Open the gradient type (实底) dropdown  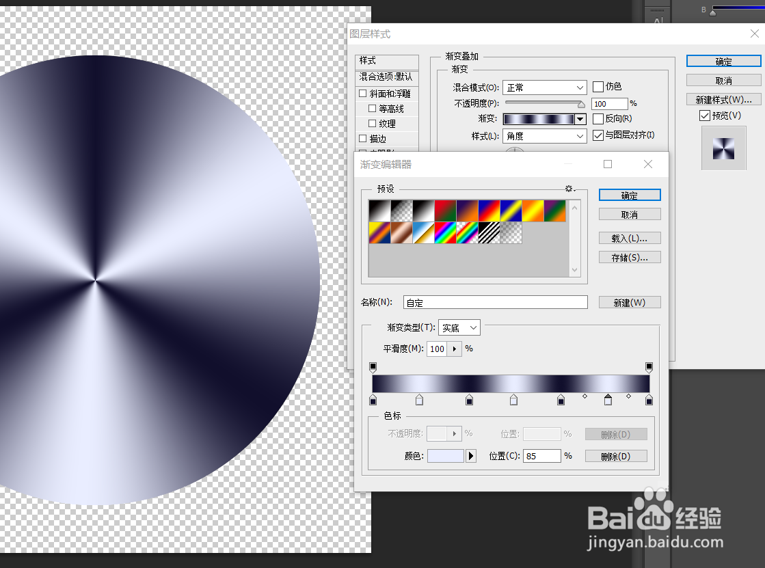[459, 328]
